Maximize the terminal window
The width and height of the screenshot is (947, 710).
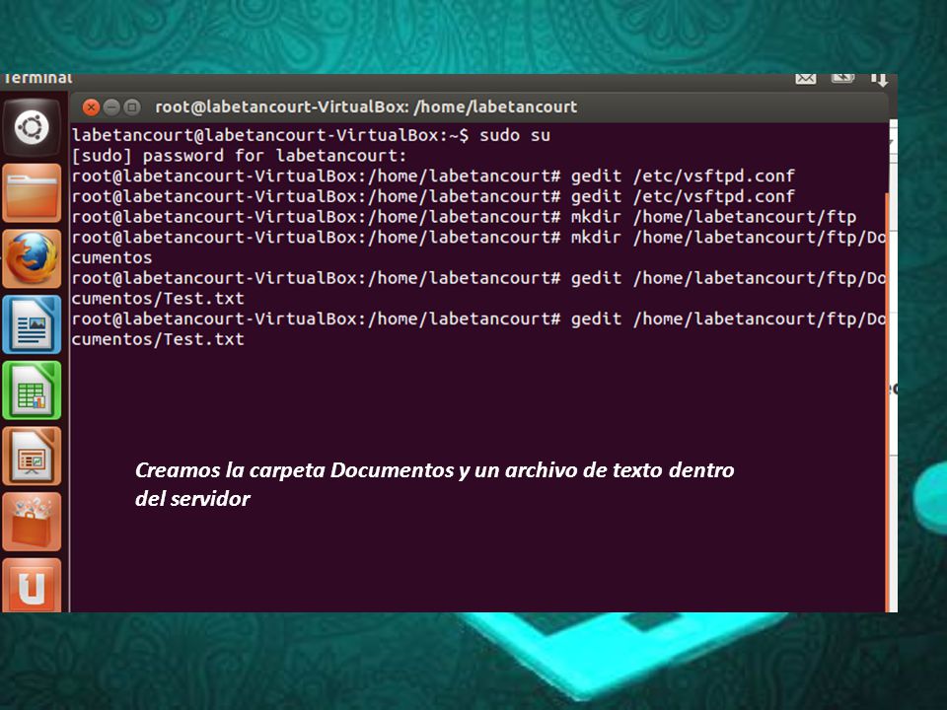131,107
